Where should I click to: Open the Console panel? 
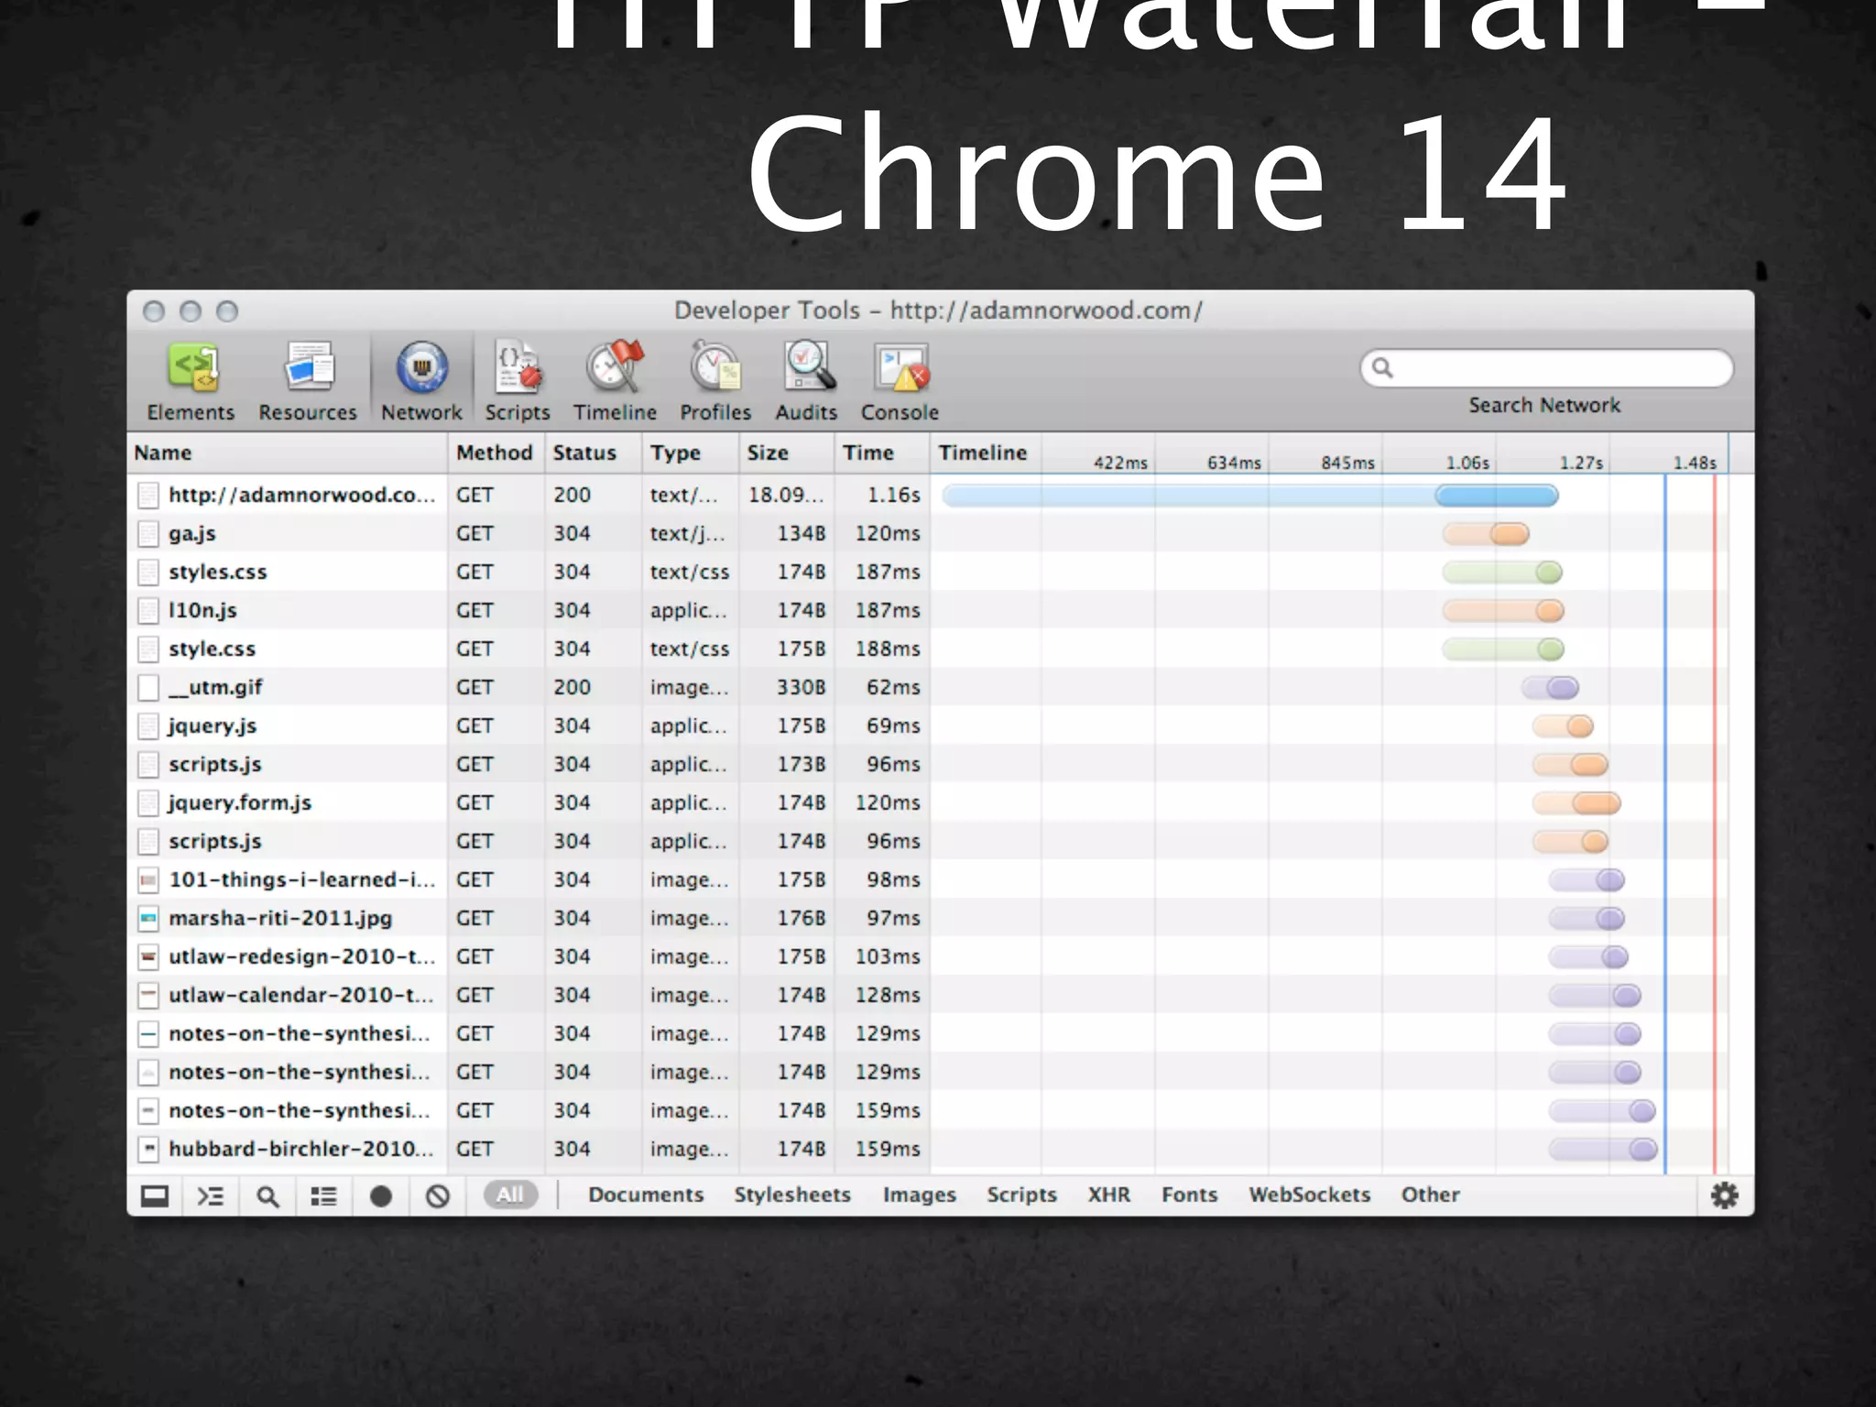point(900,382)
